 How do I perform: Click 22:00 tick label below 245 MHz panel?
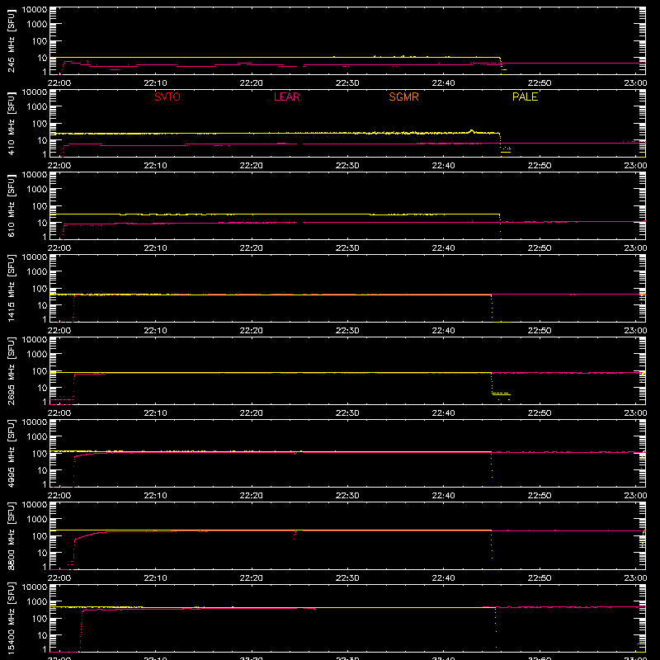(59, 83)
